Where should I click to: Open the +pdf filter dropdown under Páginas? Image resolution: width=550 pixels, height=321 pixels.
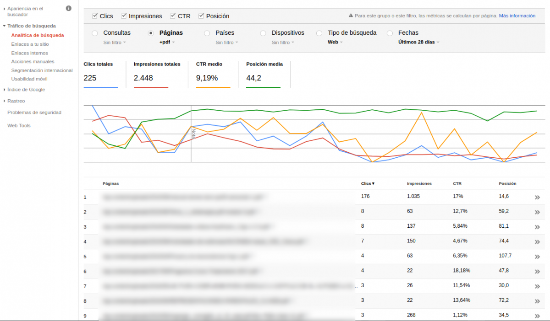(167, 42)
